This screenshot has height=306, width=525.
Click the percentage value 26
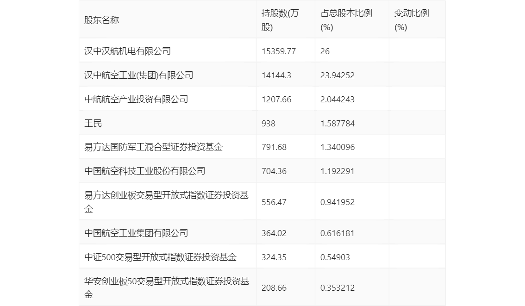point(325,51)
